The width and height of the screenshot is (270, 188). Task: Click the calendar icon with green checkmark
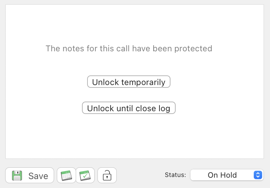coord(85,176)
